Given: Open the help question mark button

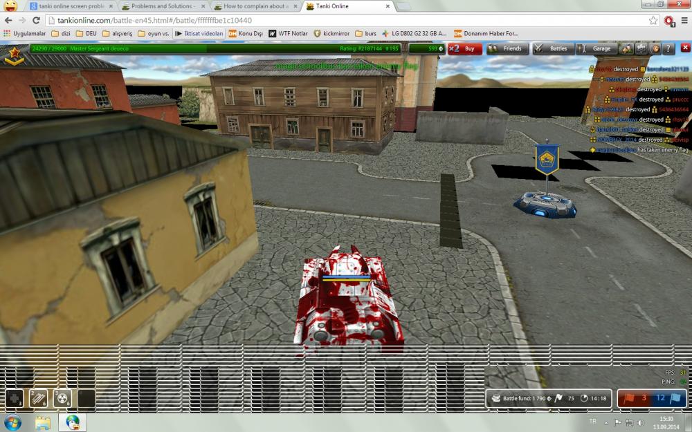Looking at the screenshot, I should pos(668,48).
